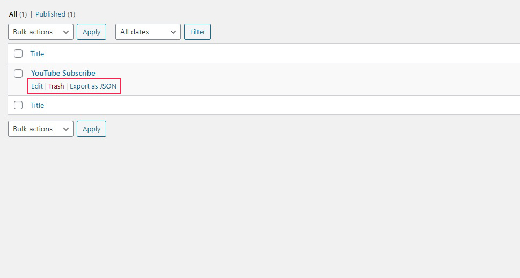Viewport: 520px width, 278px height.
Task: Show only Published items
Action: 50,14
